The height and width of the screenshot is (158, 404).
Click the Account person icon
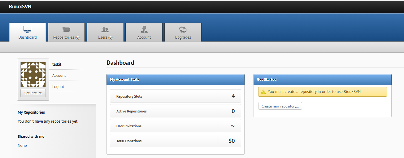(144, 29)
